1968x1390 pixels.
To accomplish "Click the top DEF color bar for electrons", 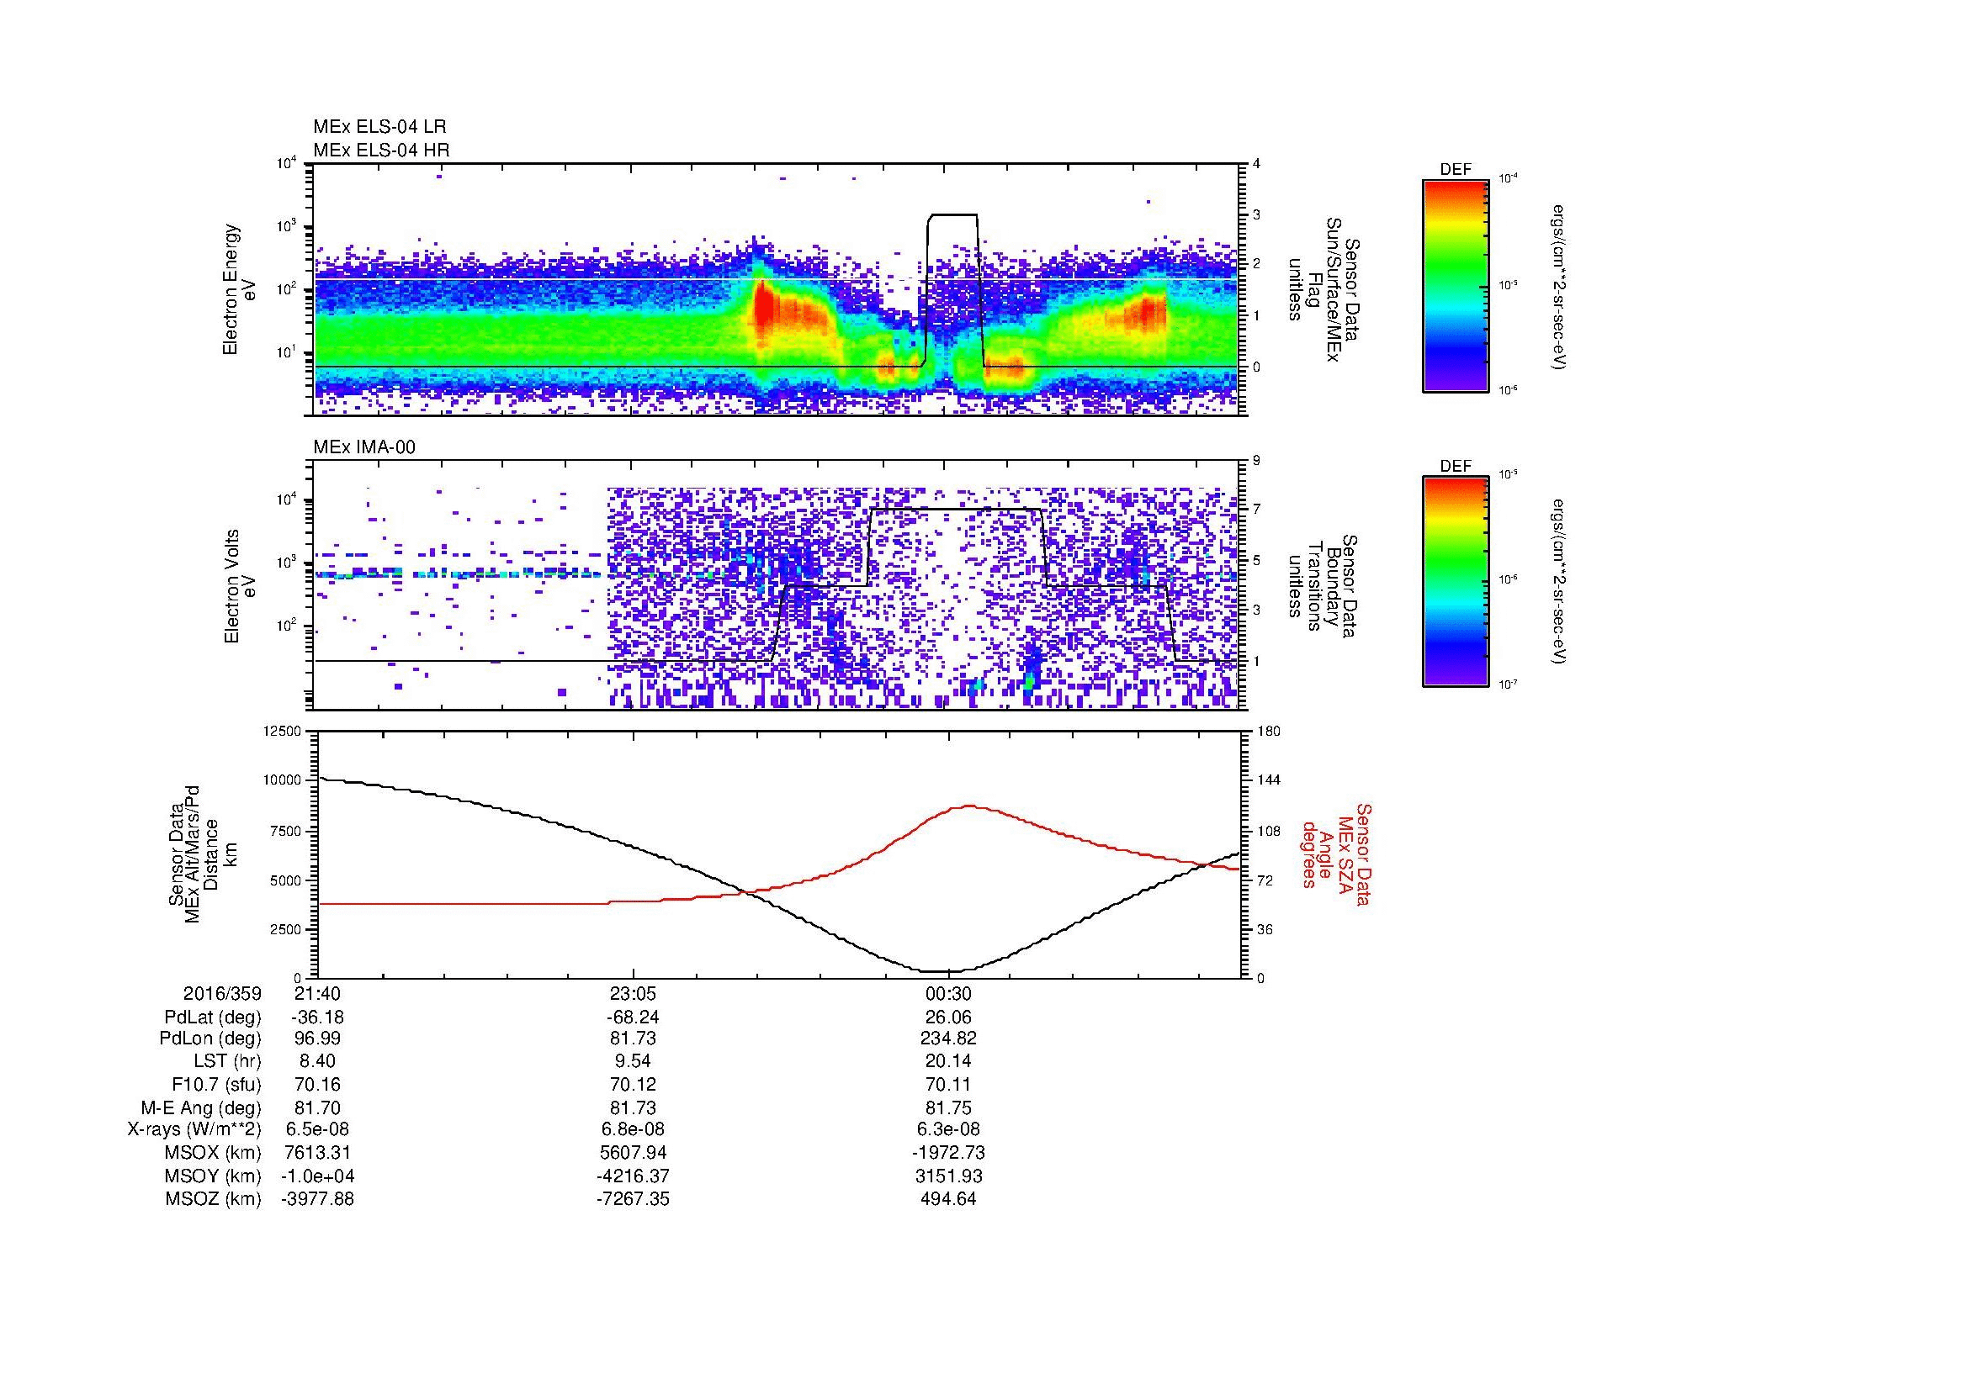I will click(x=1456, y=285).
